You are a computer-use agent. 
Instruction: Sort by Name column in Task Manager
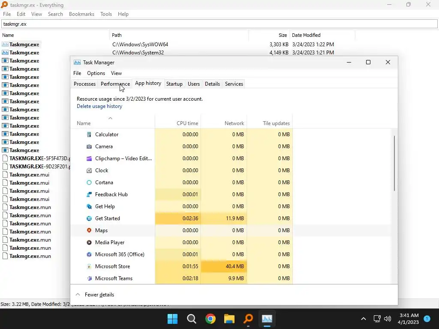coord(84,123)
